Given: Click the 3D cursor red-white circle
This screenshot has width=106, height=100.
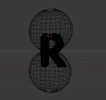Looking at the screenshot, I should point(50,35).
